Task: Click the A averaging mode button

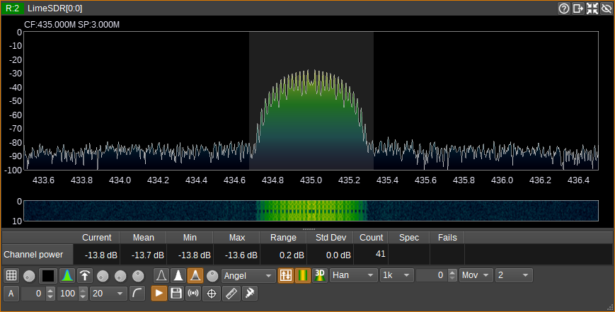Action: 11,294
